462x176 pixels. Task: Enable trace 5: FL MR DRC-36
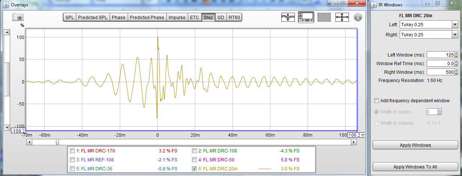72,169
